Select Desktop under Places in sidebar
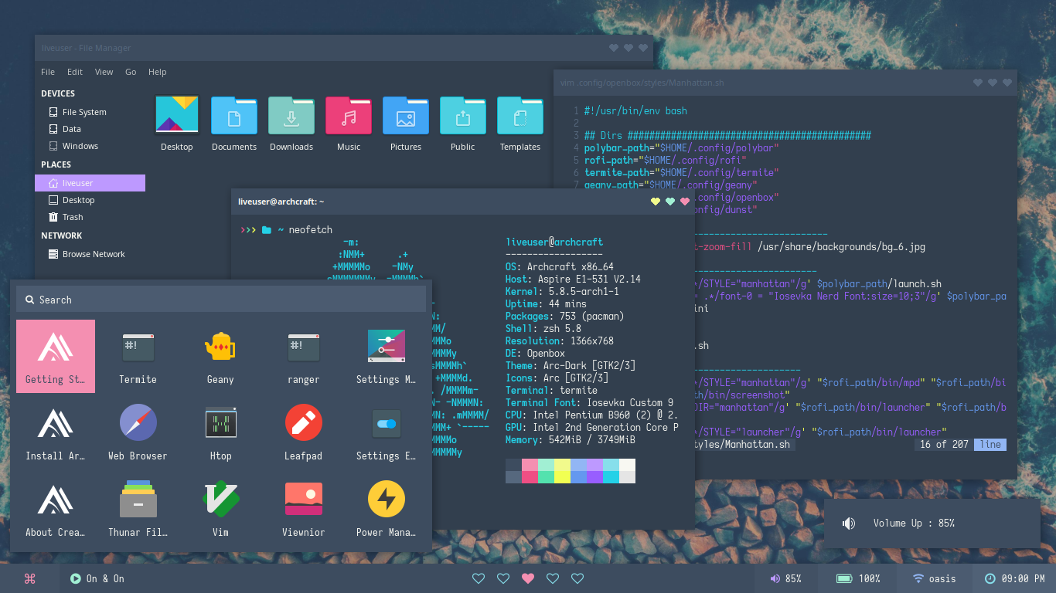 90,200
